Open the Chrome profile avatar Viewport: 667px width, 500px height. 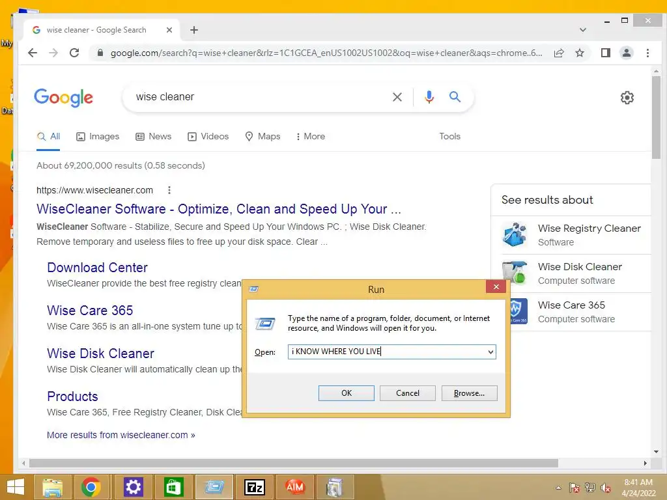coord(627,53)
